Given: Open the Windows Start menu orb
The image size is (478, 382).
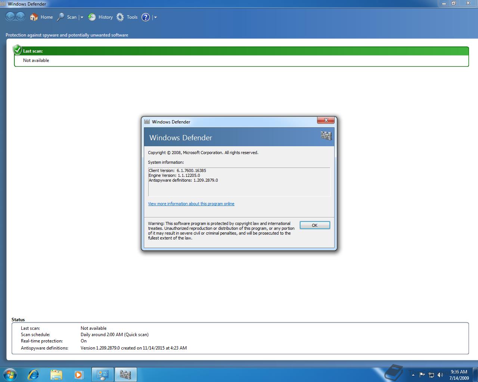Looking at the screenshot, I should coord(10,374).
